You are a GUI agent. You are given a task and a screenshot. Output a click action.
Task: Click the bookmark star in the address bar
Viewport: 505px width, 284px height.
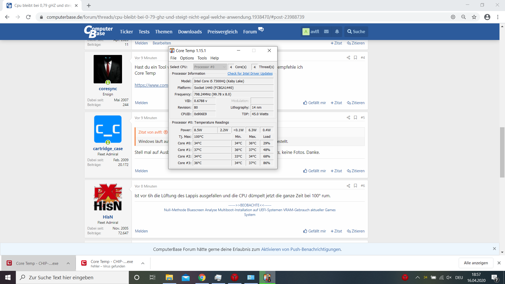[x=474, y=17]
